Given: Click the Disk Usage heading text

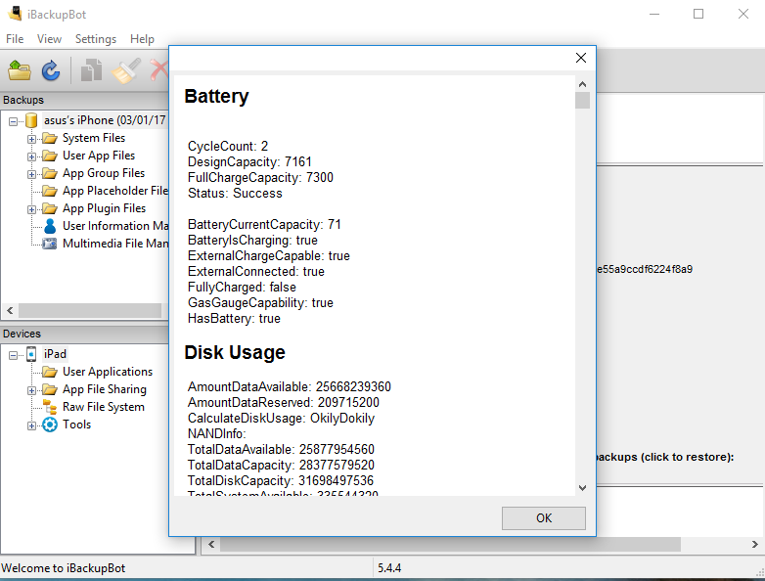Looking at the screenshot, I should tap(235, 352).
